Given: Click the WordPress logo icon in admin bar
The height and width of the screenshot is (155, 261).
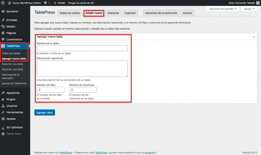Looking at the screenshot, I should pyautogui.click(x=3, y=3).
